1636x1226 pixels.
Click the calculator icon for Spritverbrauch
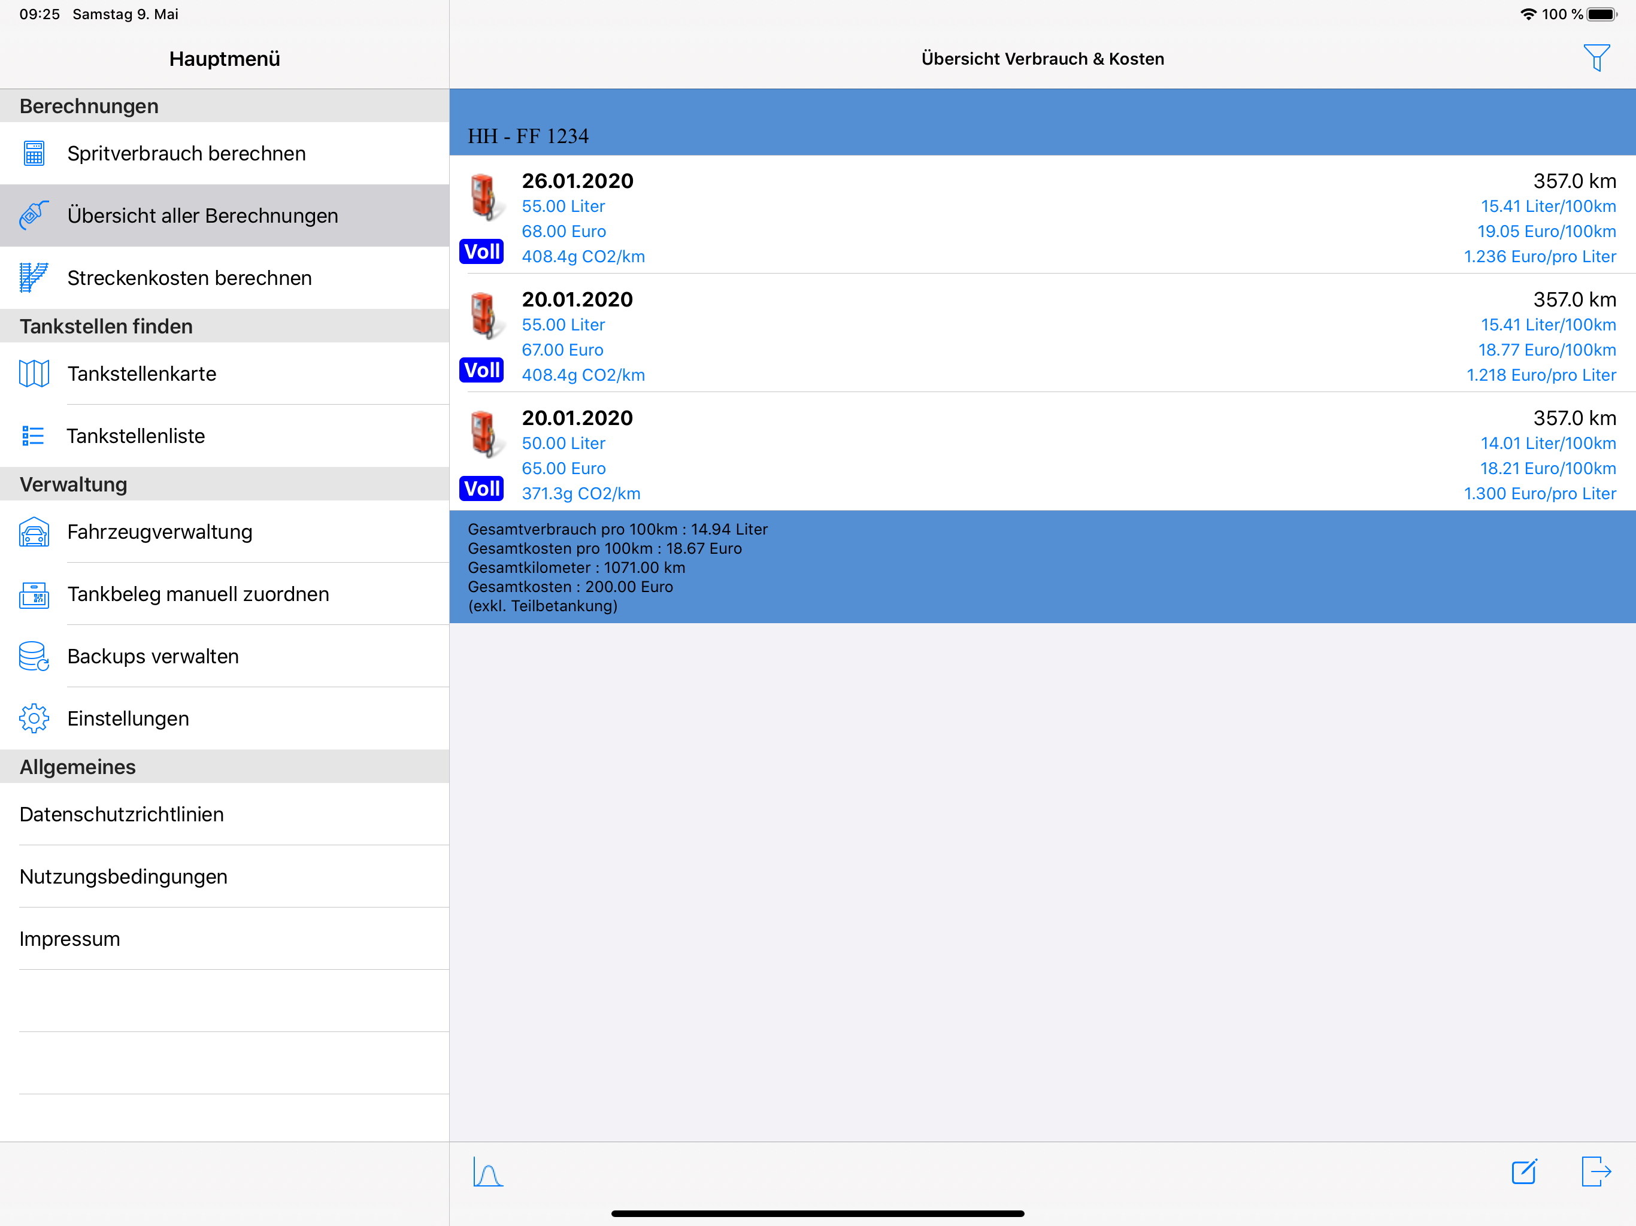point(34,153)
